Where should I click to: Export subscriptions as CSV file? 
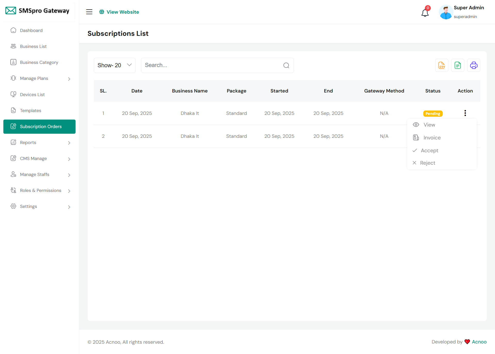(442, 65)
